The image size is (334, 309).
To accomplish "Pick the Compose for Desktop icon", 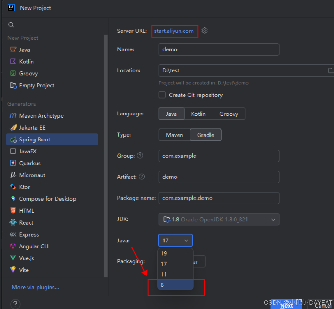I will point(13,199).
